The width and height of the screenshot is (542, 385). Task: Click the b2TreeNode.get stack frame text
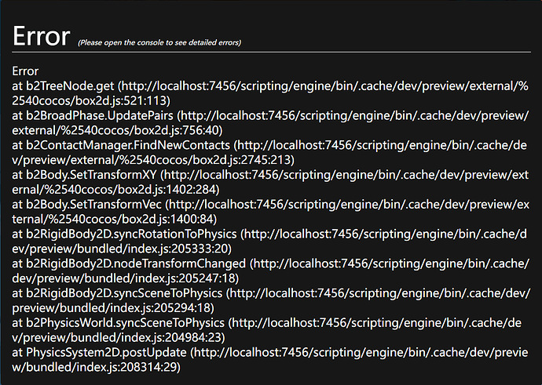point(63,85)
